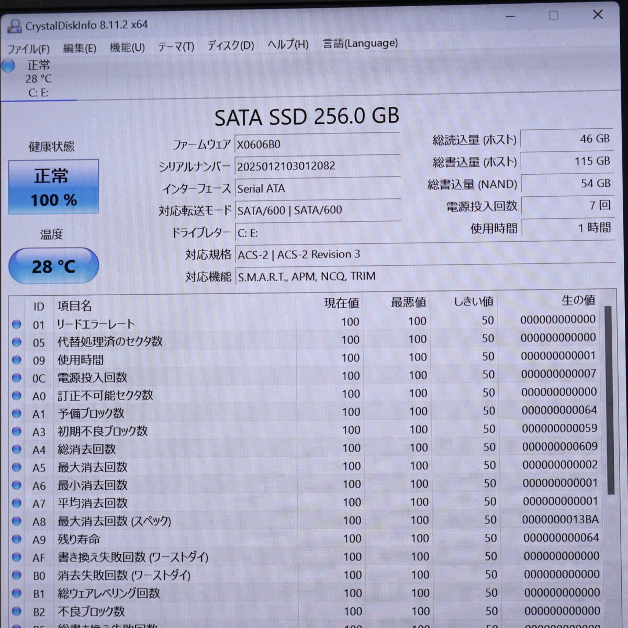Open the ファイル(F) menu

click(x=28, y=49)
